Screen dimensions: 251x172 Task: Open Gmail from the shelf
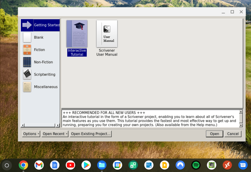coord(39,165)
